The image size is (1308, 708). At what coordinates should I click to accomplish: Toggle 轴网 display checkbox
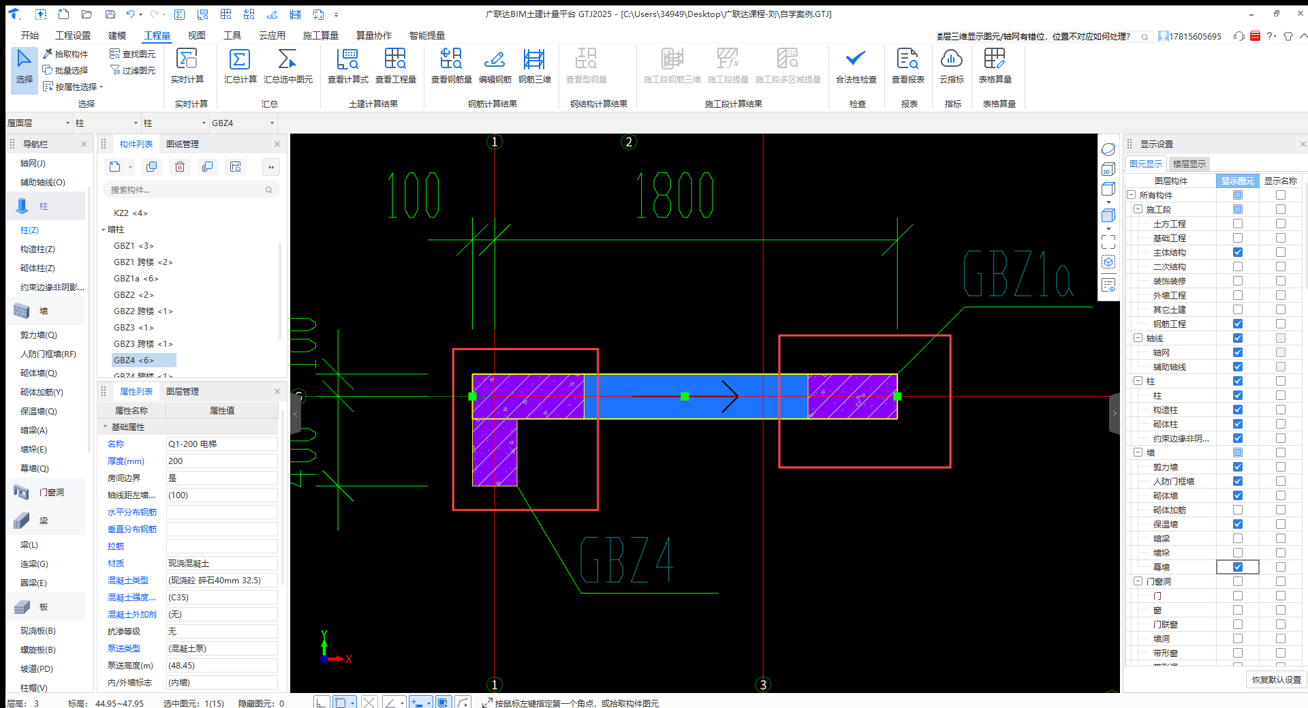[1238, 352]
